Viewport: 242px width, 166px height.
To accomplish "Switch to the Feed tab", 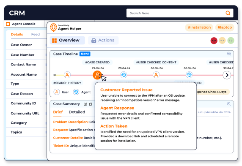I will (x=36, y=34).
